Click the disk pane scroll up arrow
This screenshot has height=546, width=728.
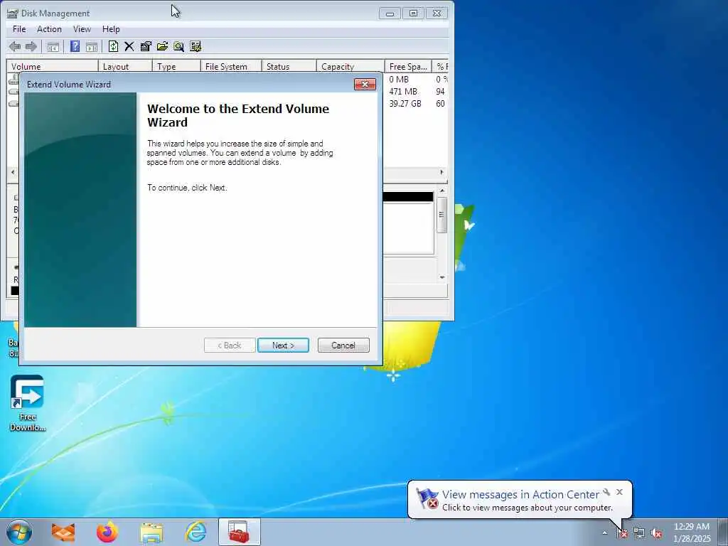point(442,191)
